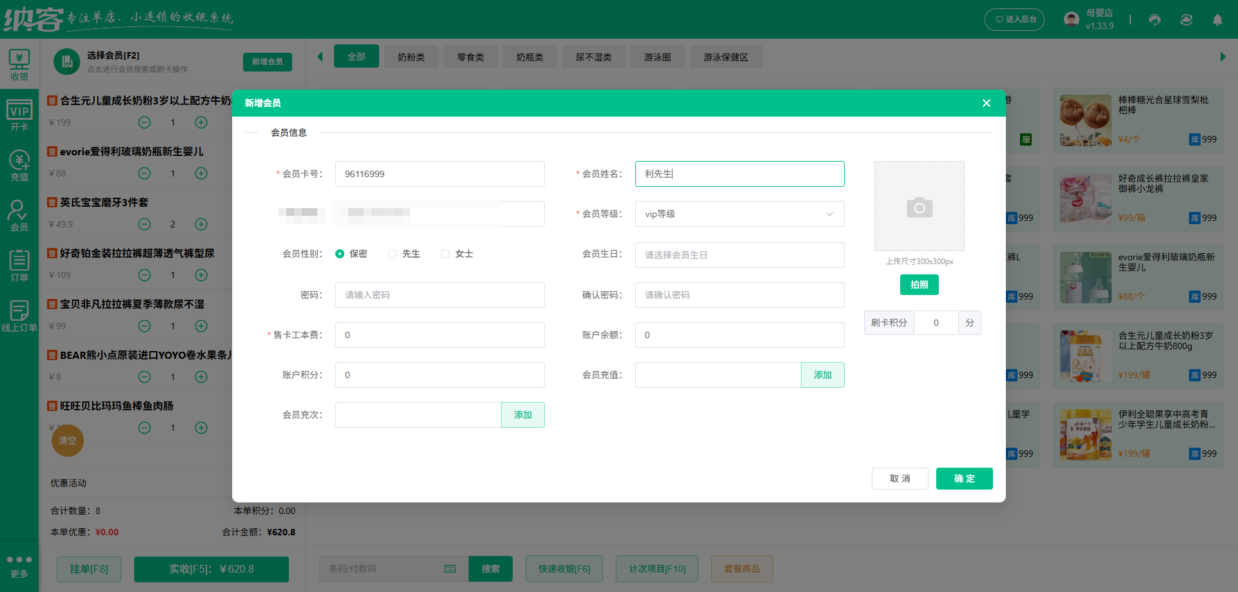This screenshot has height=592, width=1238.
Task: Open the 充值 recharge panel
Action: [19, 164]
